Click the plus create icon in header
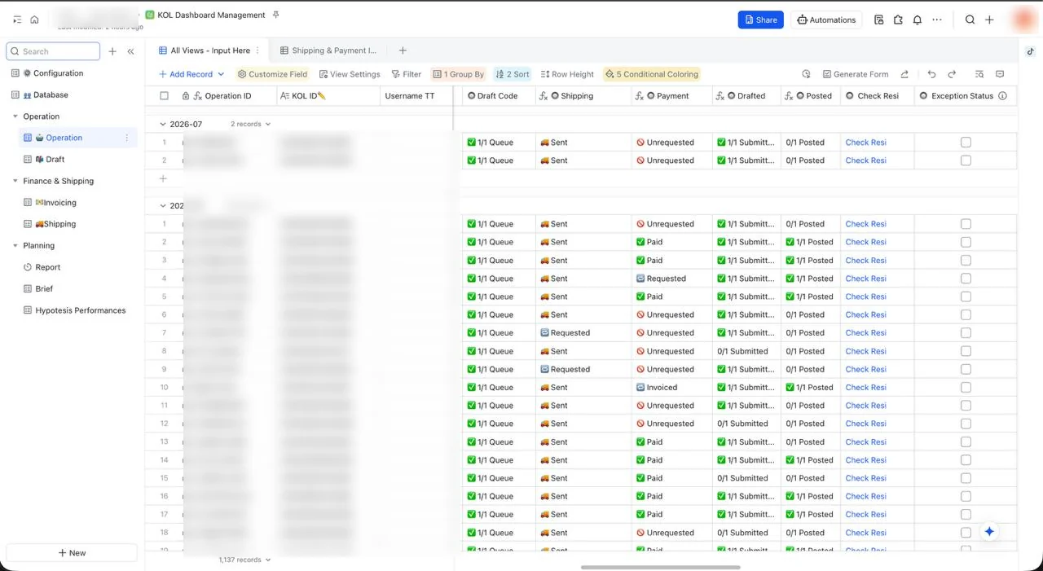 pyautogui.click(x=989, y=20)
